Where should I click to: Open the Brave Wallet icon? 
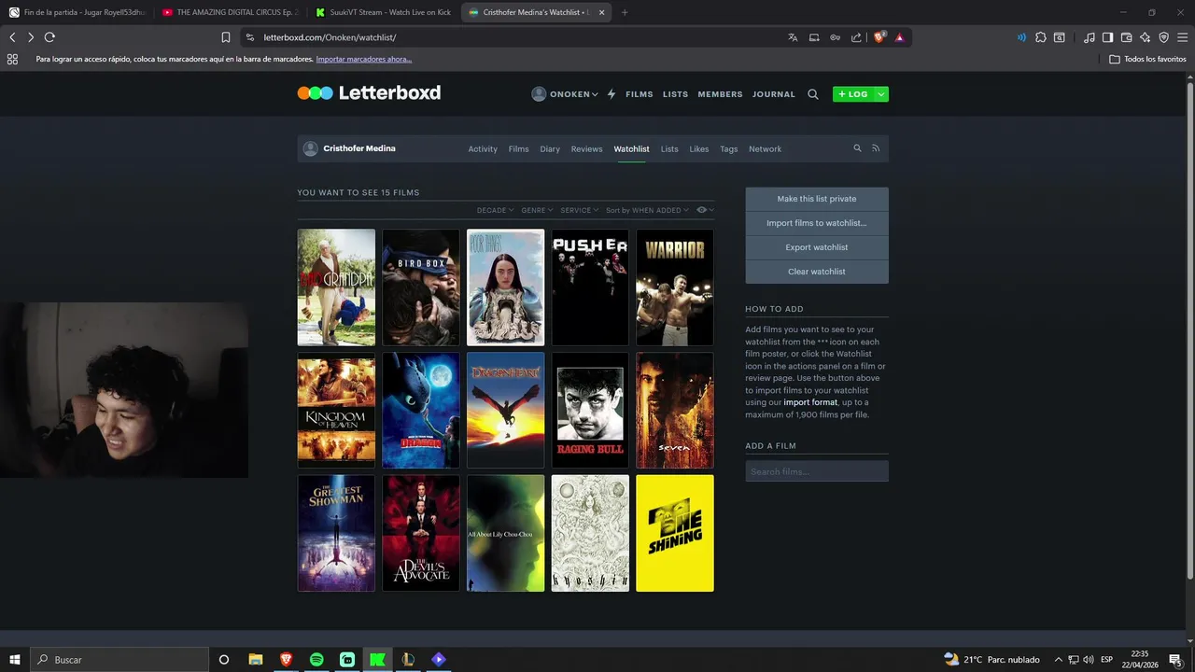[x=1127, y=37]
